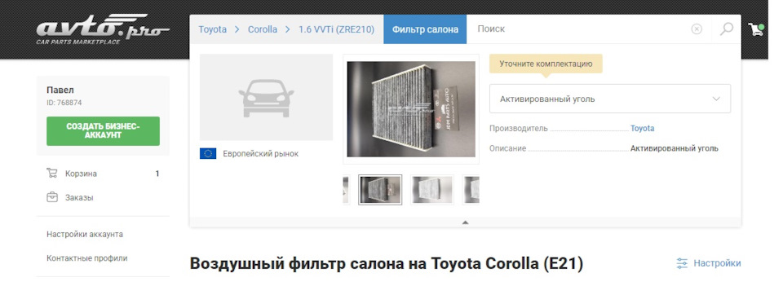Collapse the part details panel arrow
The width and height of the screenshot is (783, 295).
pyautogui.click(x=465, y=222)
